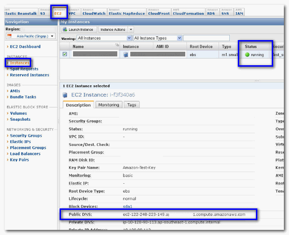Image resolution: width=289 pixels, height=235 pixels.
Task: Click the Private DNS value text
Action: pos(171,222)
